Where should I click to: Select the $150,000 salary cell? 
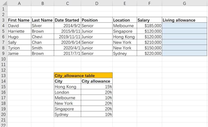coord(149,48)
